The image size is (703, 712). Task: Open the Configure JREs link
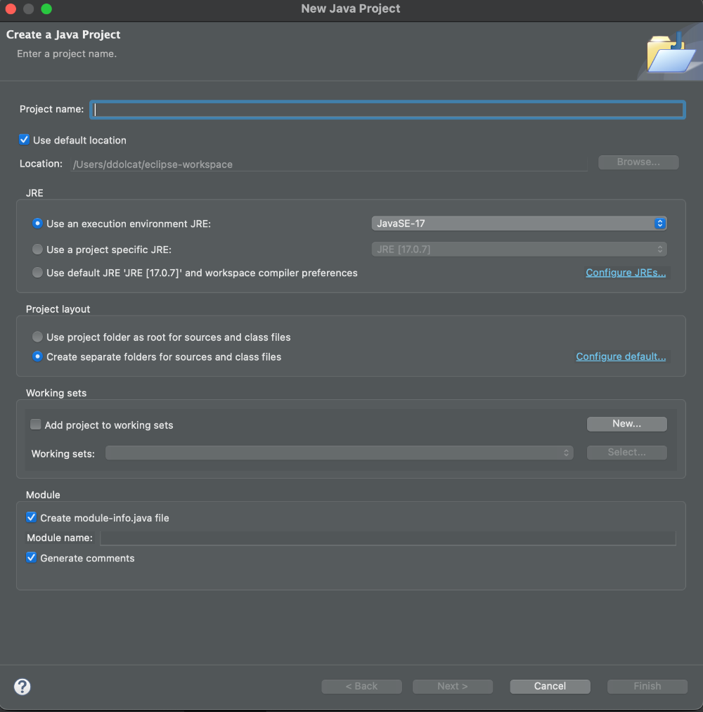(626, 273)
